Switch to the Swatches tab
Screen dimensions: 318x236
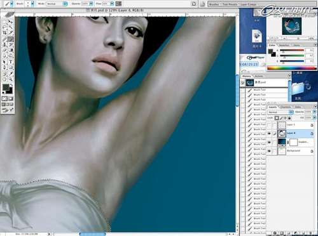pos(284,45)
